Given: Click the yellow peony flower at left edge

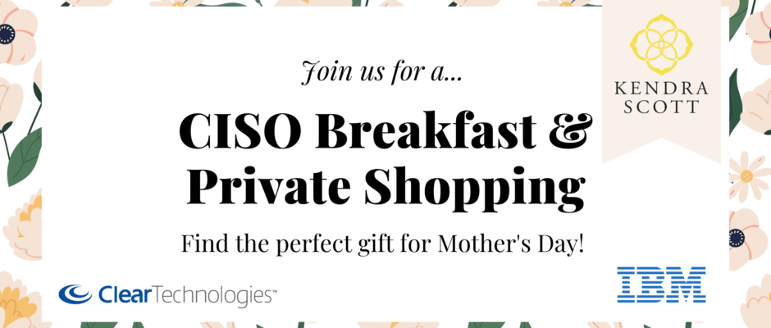Looking at the screenshot, I should click(x=25, y=226).
